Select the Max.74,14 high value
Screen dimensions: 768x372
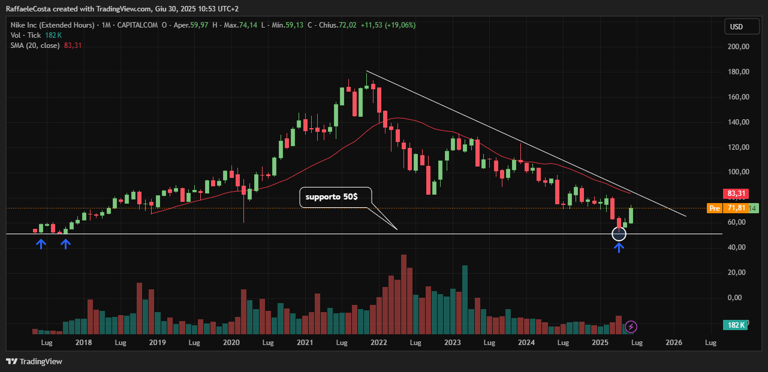click(240, 25)
